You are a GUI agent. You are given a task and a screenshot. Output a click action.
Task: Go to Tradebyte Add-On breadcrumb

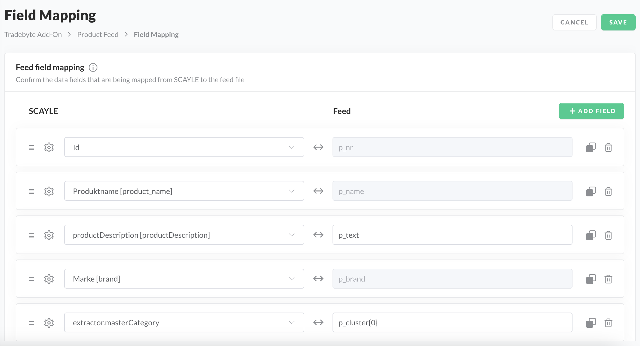[x=33, y=35]
